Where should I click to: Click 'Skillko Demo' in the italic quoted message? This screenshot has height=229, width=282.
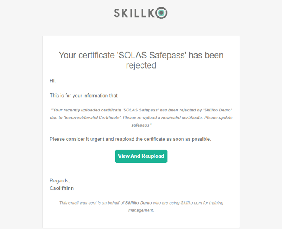pyautogui.click(x=218, y=110)
